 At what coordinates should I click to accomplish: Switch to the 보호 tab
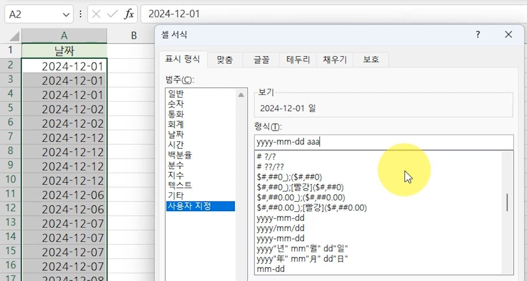[371, 60]
